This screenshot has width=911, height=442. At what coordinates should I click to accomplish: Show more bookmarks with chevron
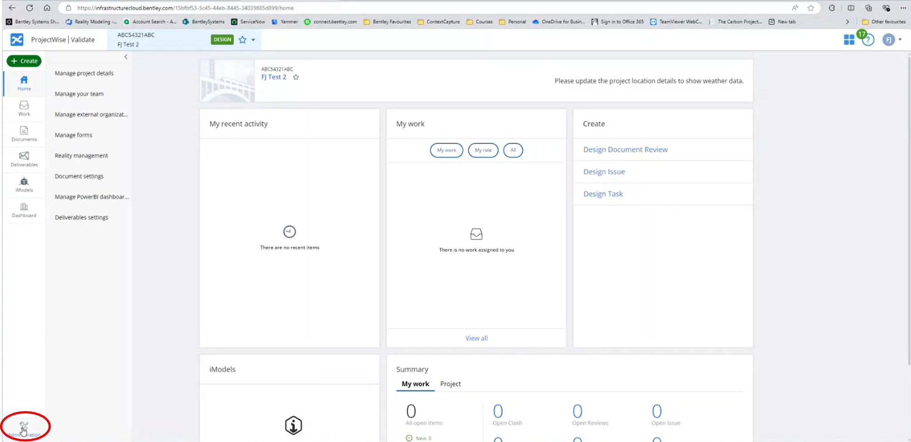(847, 22)
